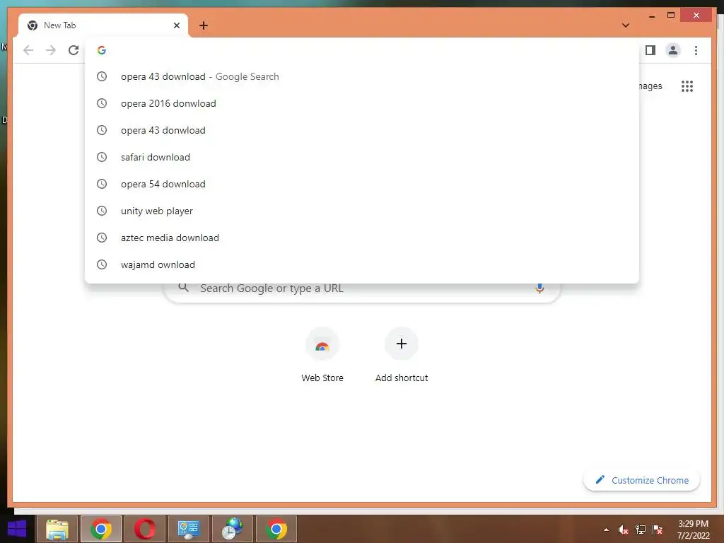Go back with the back arrow
Viewport: 724px width, 543px height.
point(28,50)
